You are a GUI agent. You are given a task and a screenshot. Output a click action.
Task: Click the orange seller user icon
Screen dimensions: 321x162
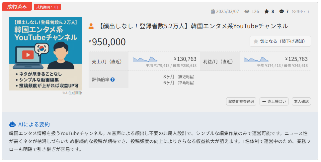click(x=91, y=26)
